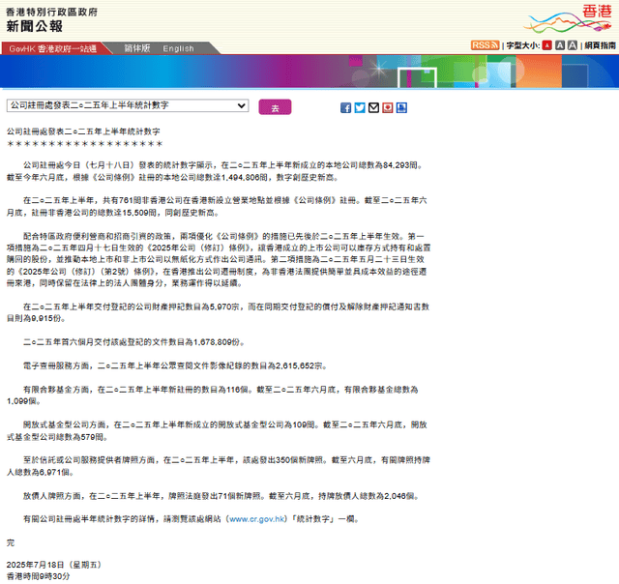Set font size to largest A
This screenshot has height=584, width=619.
[573, 45]
